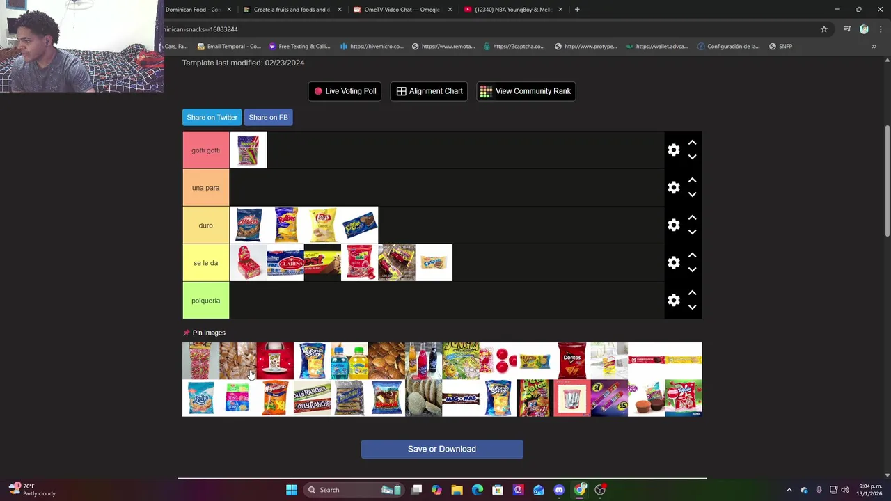Open Microsoft Store from taskbar

[x=498, y=490]
